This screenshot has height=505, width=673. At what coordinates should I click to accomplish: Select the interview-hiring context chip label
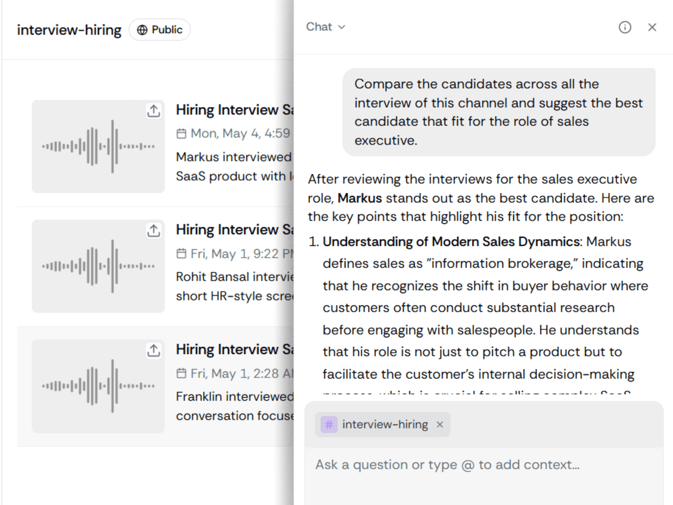(x=385, y=424)
